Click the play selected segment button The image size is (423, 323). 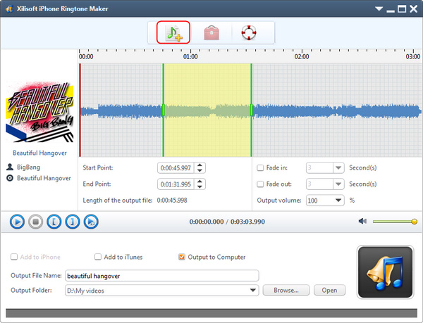pos(90,222)
